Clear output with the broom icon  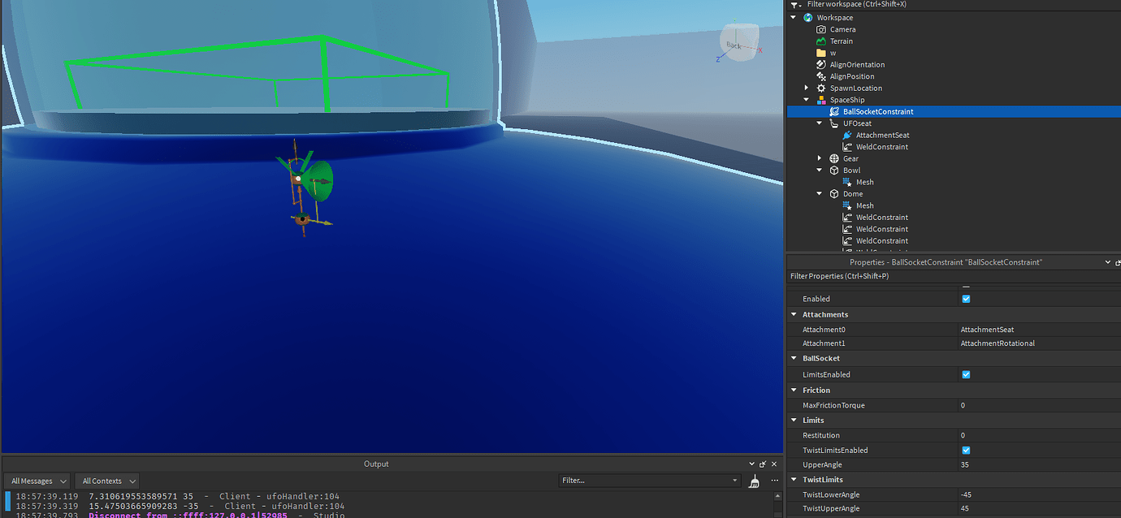tap(754, 481)
